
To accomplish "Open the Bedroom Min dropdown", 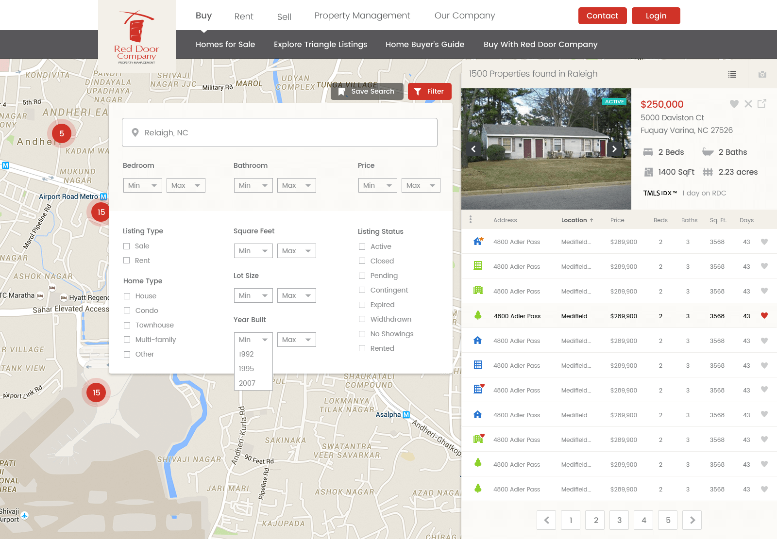I will (x=142, y=185).
